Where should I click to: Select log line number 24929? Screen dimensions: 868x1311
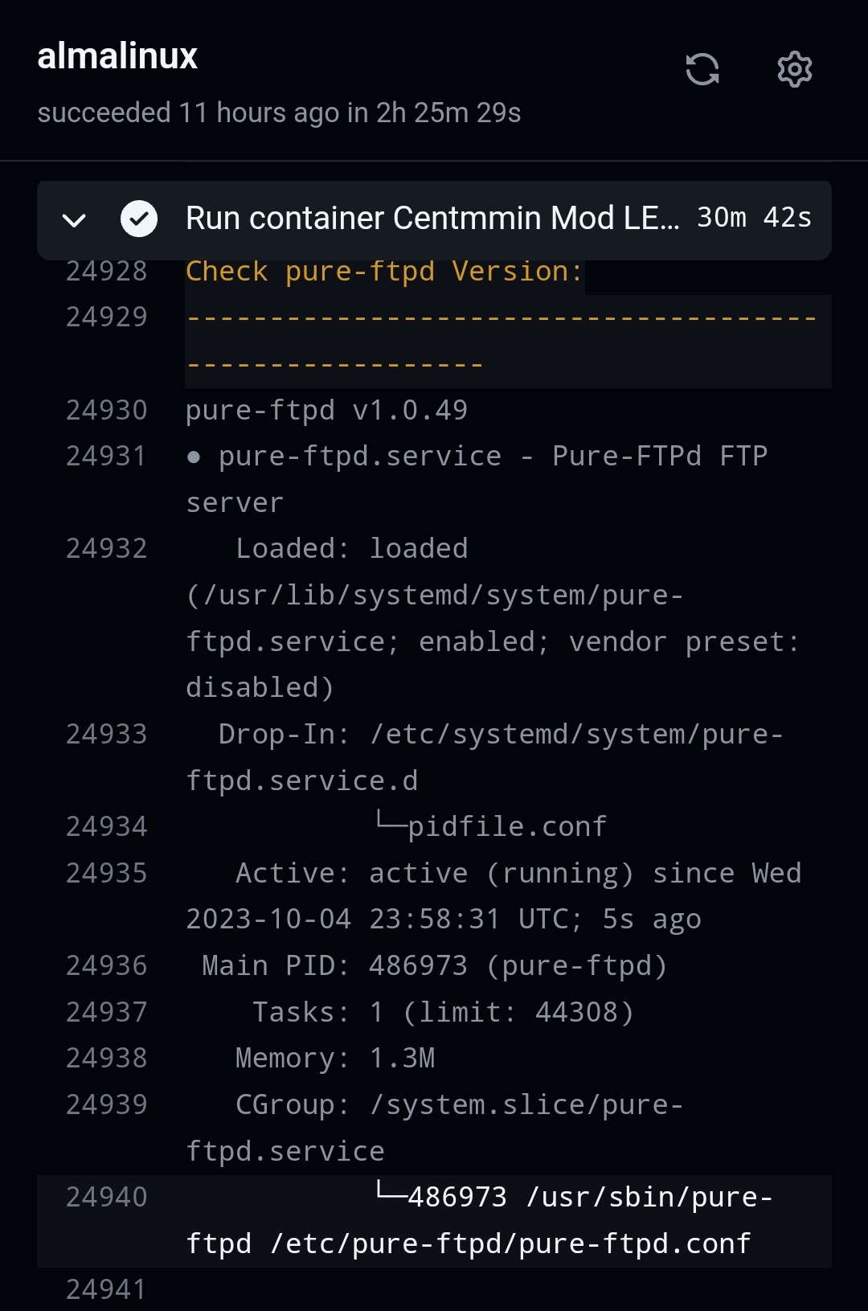pos(107,318)
